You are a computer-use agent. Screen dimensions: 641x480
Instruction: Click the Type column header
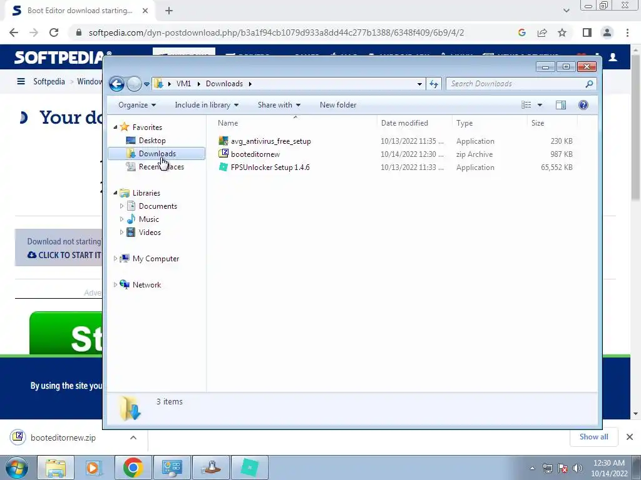464,123
